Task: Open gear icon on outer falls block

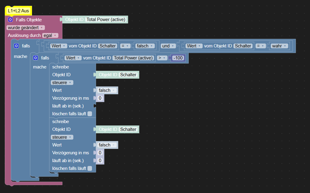Action: 16,46
